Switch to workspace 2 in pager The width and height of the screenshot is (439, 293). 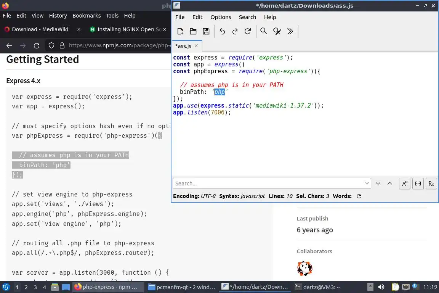pyautogui.click(x=26, y=287)
